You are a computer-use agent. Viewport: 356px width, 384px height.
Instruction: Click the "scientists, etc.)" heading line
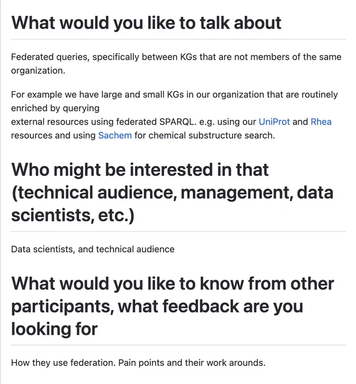click(x=72, y=215)
